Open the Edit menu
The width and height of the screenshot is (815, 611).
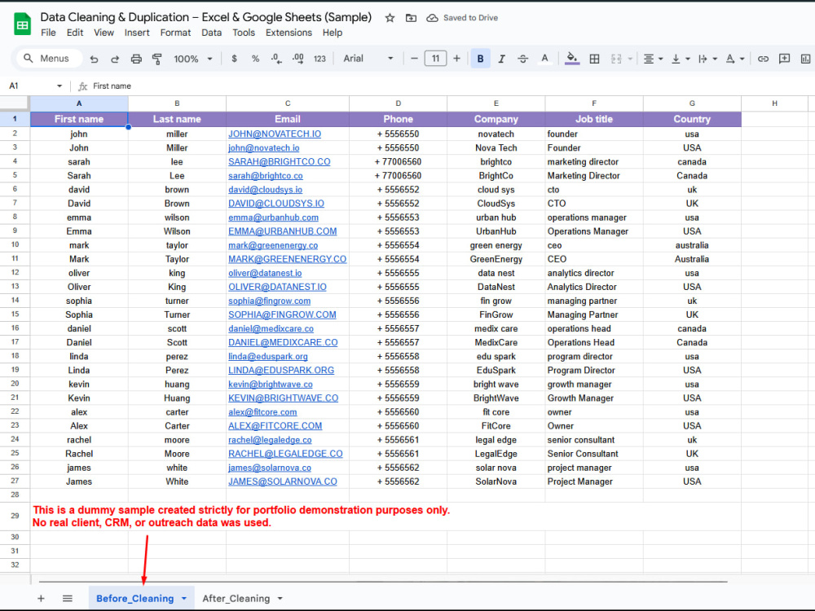[75, 33]
